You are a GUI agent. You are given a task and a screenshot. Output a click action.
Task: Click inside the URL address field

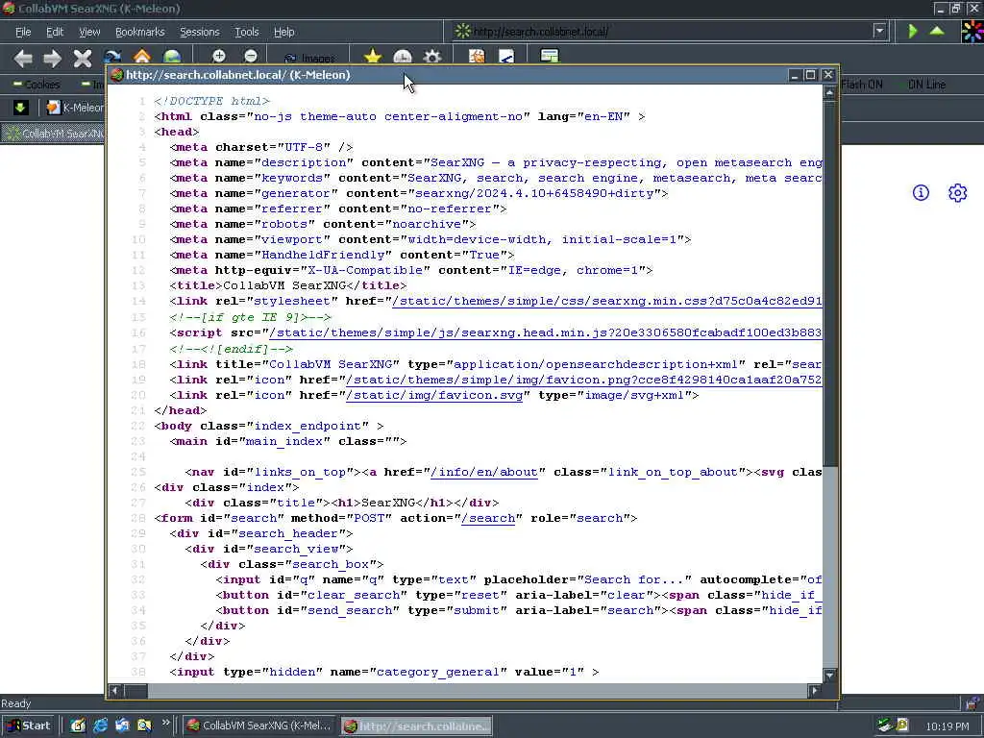pos(665,32)
